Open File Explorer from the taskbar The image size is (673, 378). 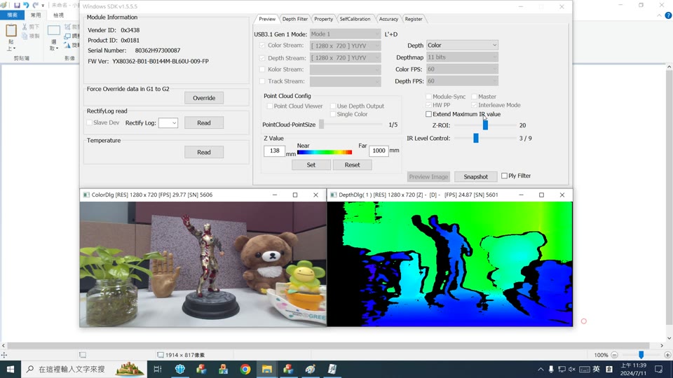click(x=267, y=369)
